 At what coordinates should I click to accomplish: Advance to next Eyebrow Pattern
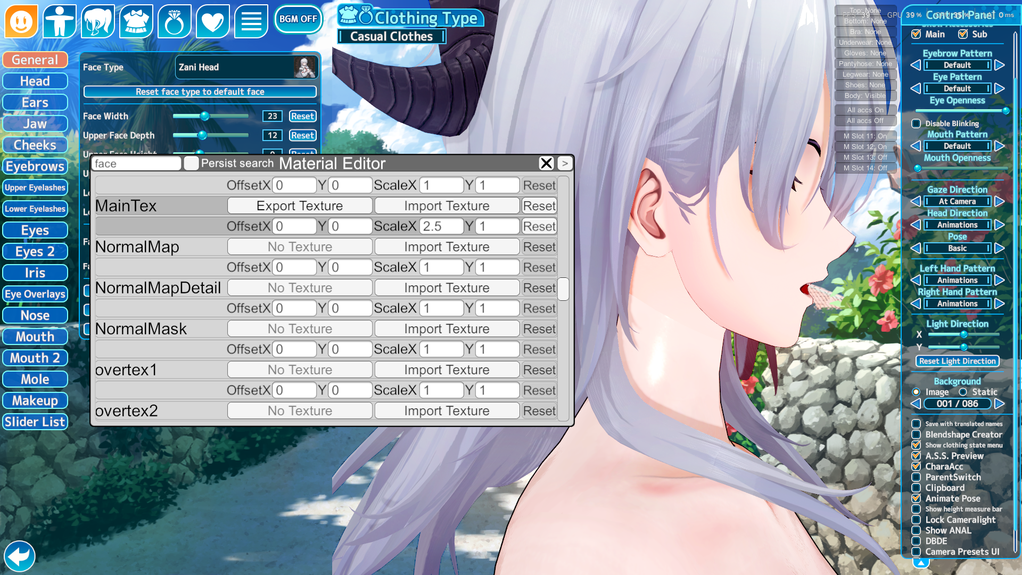1000,65
